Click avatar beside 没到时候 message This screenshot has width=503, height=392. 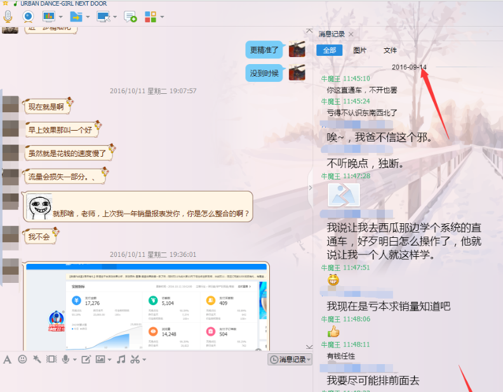[x=297, y=72]
